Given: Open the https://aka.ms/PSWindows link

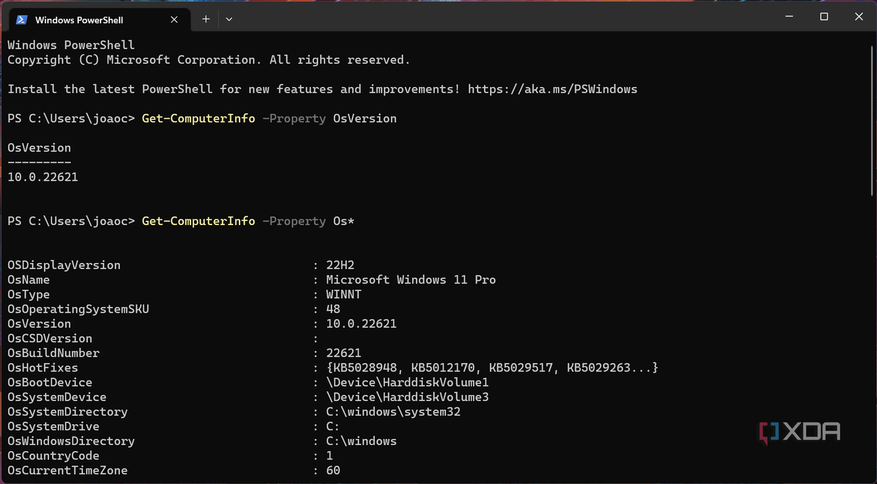Looking at the screenshot, I should pos(553,89).
